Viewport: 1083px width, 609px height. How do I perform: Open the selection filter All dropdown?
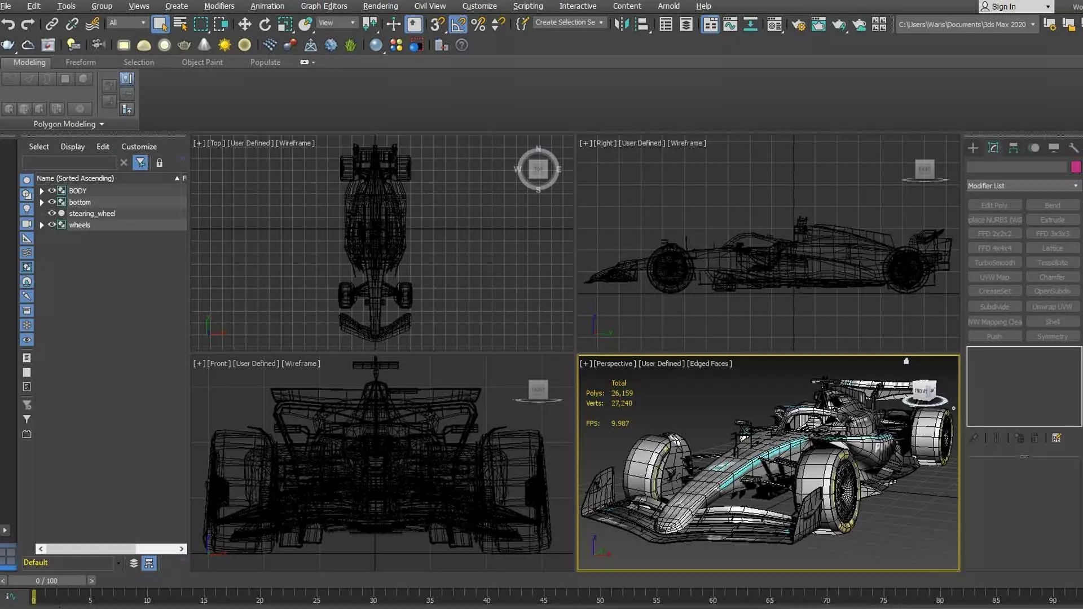pos(127,23)
